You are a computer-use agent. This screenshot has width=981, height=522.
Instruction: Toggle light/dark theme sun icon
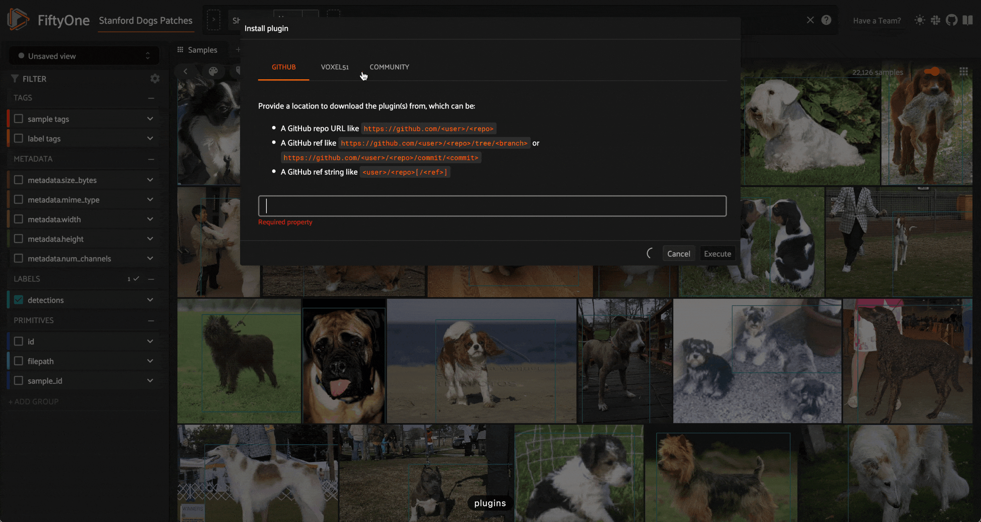[919, 20]
